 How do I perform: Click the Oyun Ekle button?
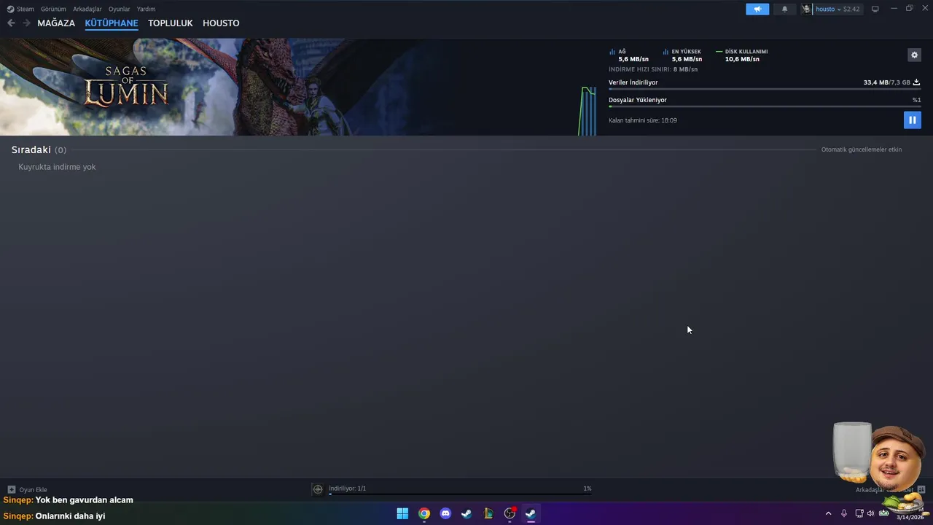[x=27, y=490]
